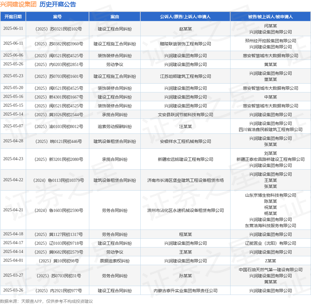Click plaintiff "内蒙古泰升实业集团有限责任公司"

(185, 291)
